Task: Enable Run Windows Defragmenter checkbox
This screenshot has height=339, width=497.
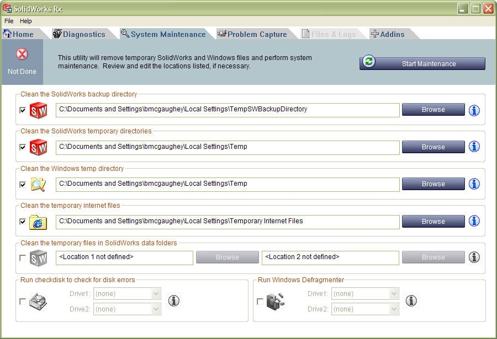Action: point(260,302)
